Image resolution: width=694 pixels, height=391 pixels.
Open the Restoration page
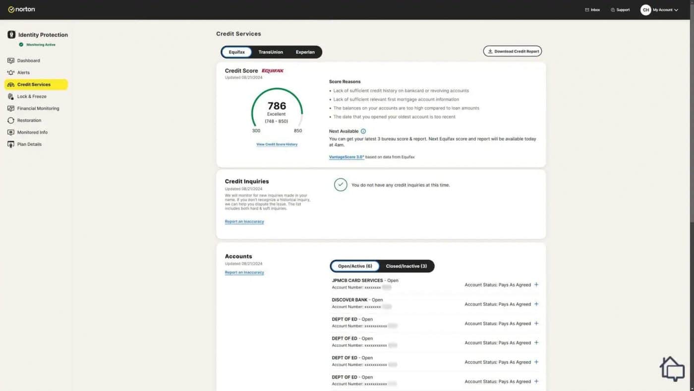29,120
